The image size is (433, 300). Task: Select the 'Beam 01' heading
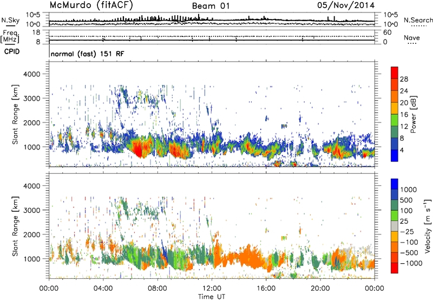[211, 6]
